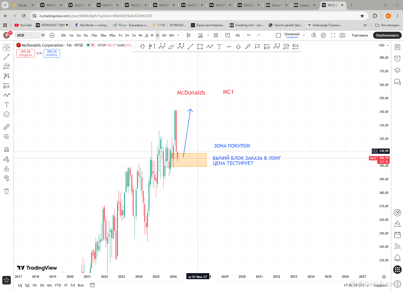Viewport: 403px width, 290px height.
Task: Expand the time intervals dropdown chevron
Action: (178, 35)
